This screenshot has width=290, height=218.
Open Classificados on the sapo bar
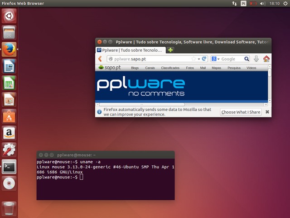[170, 68]
